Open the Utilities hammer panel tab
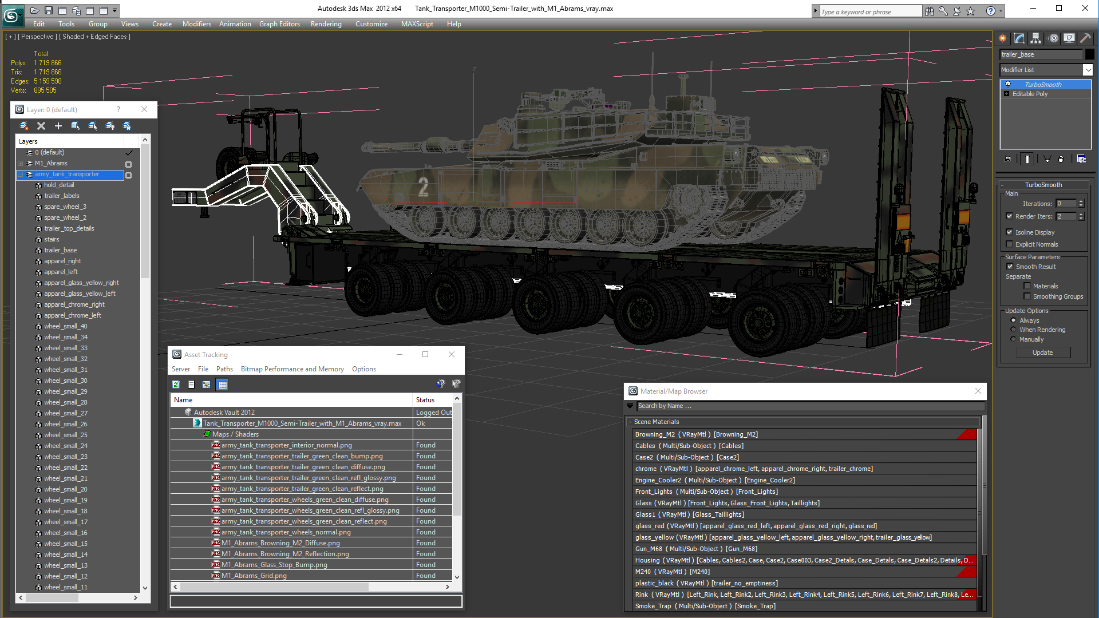This screenshot has height=618, width=1099. point(1085,38)
